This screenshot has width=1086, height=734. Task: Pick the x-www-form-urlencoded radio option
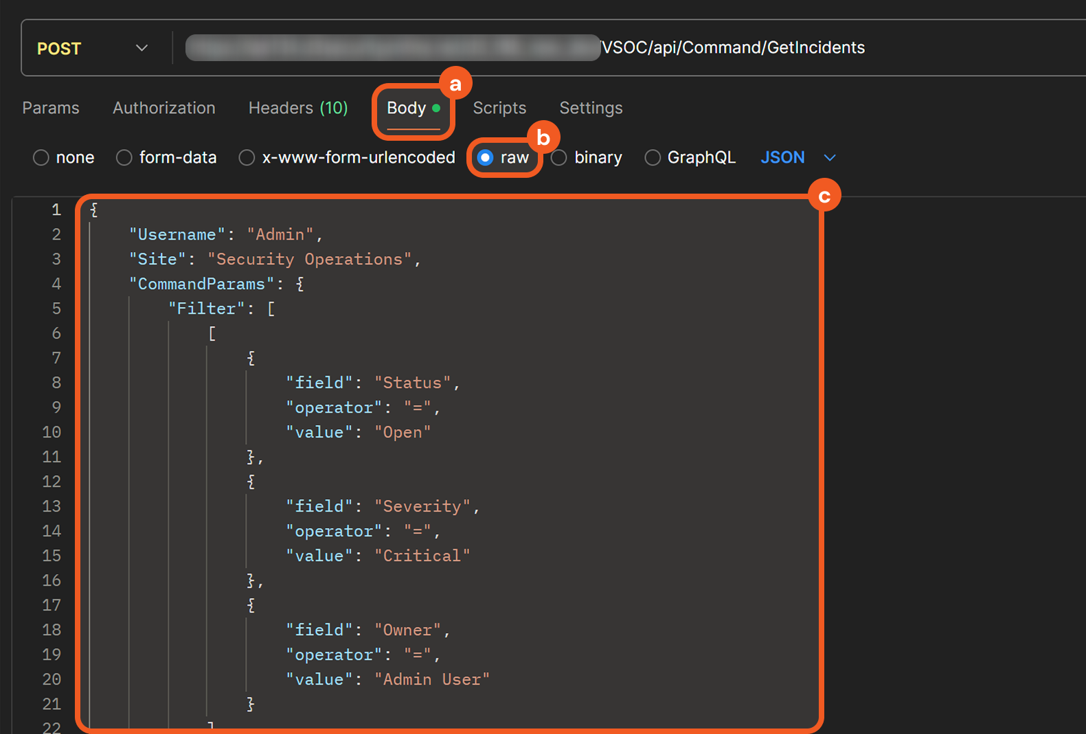(247, 158)
